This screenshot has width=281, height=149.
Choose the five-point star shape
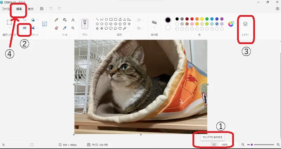coord(97,28)
